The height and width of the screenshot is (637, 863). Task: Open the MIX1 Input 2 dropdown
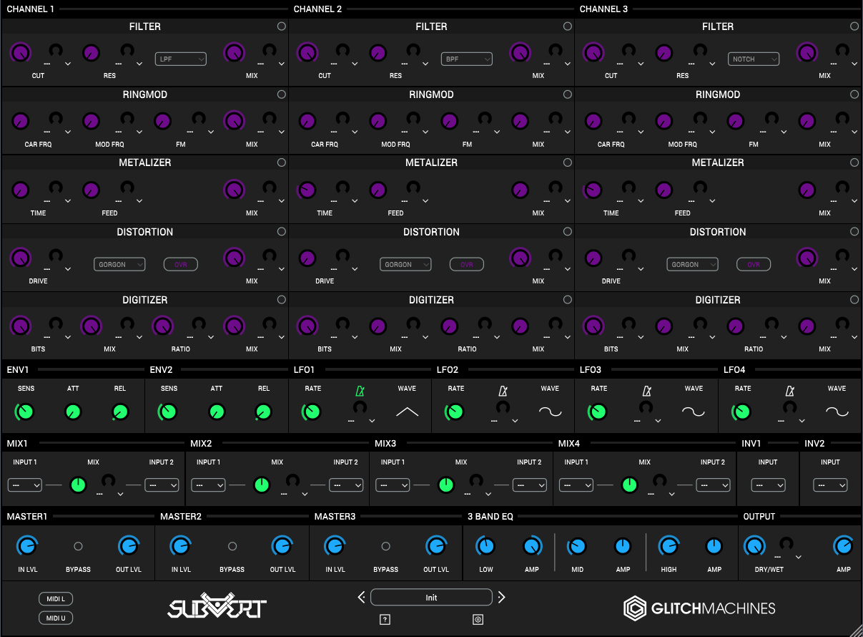pyautogui.click(x=162, y=485)
